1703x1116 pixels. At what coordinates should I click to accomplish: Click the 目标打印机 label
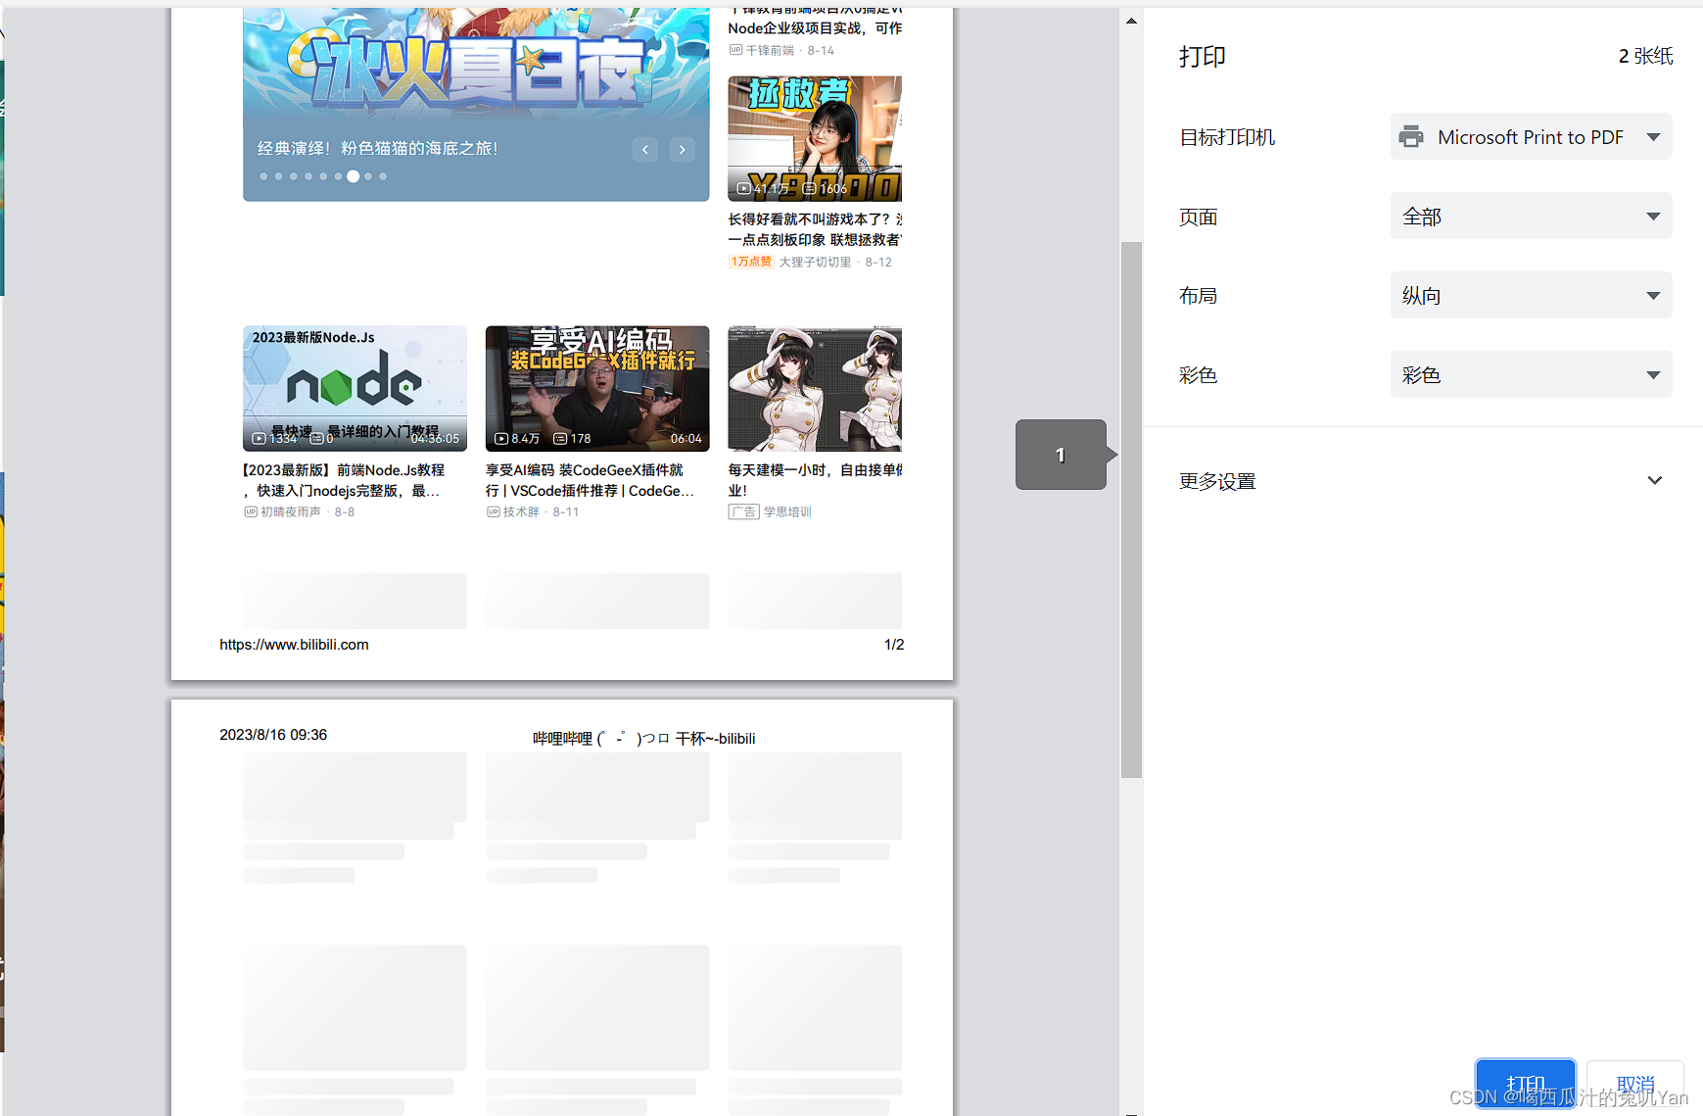[1227, 137]
